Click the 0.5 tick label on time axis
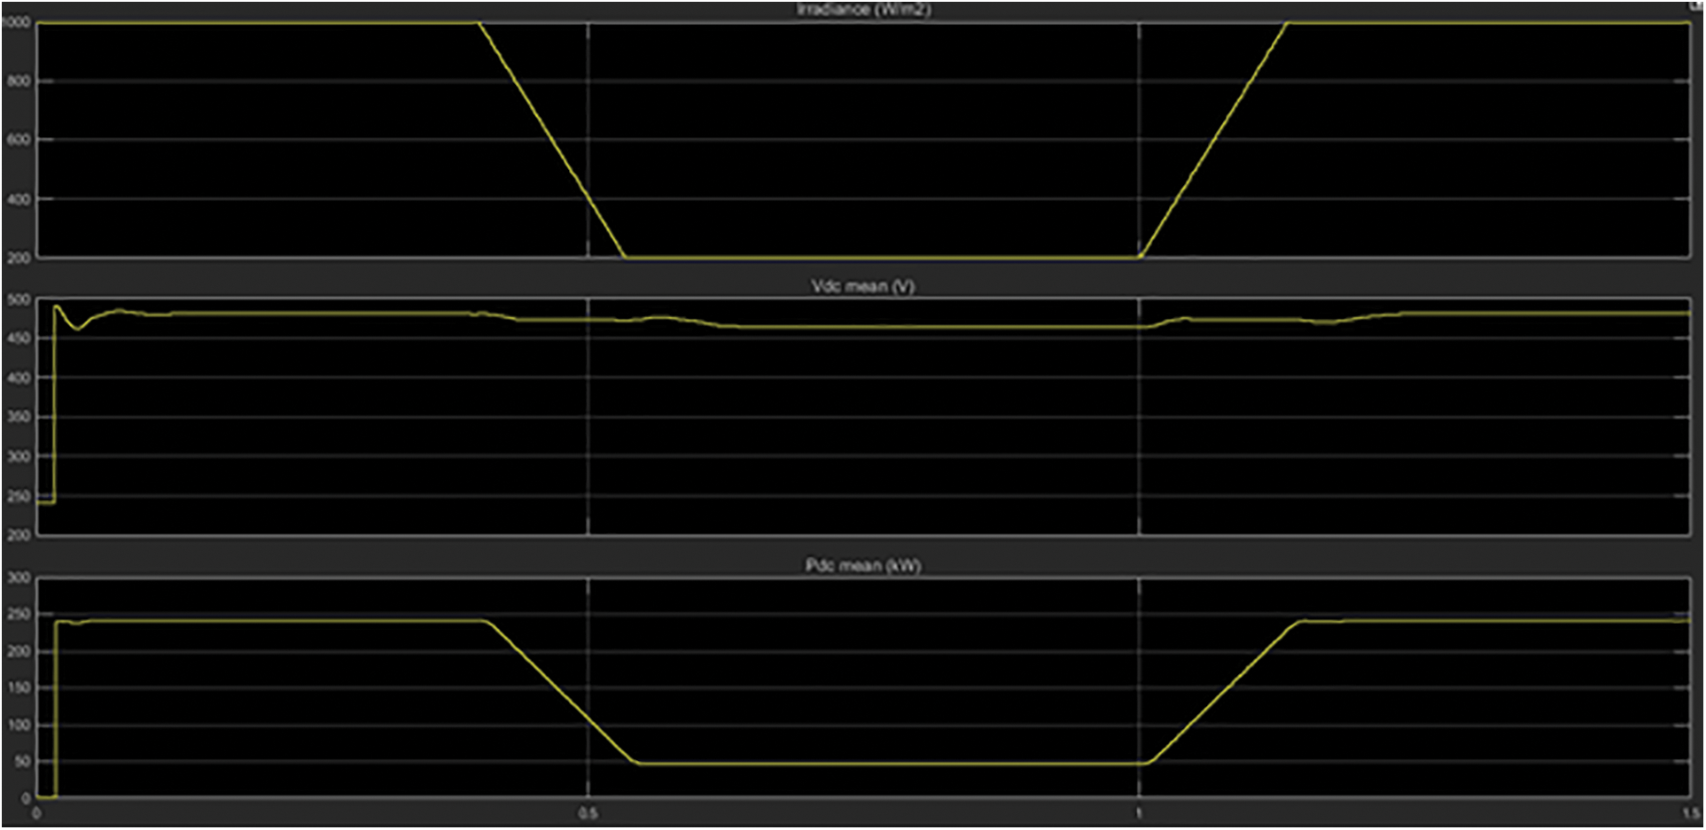This screenshot has height=830, width=1706. pos(588,813)
